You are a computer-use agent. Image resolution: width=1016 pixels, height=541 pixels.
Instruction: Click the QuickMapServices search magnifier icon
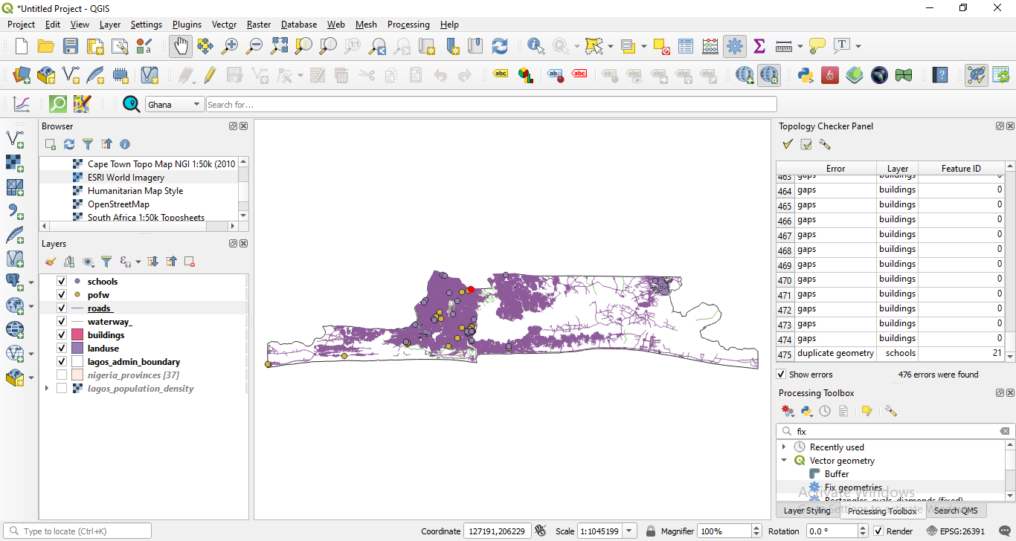[x=132, y=104]
